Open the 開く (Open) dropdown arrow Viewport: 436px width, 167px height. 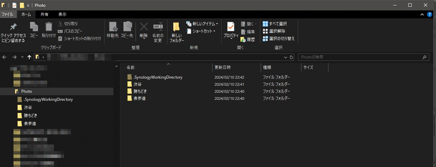click(x=256, y=24)
